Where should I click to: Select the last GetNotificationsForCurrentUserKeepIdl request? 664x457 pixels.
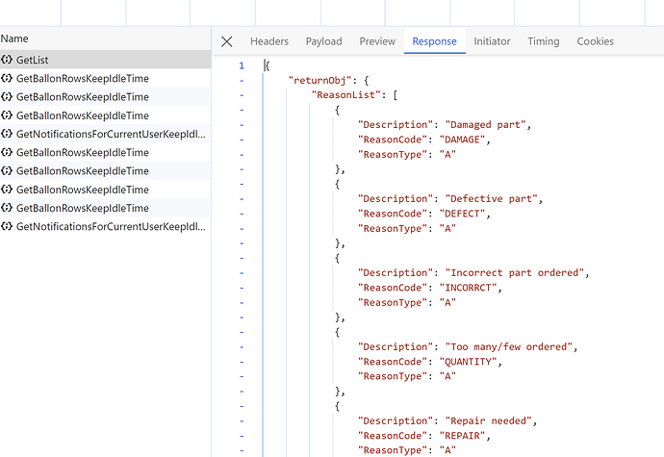(110, 227)
